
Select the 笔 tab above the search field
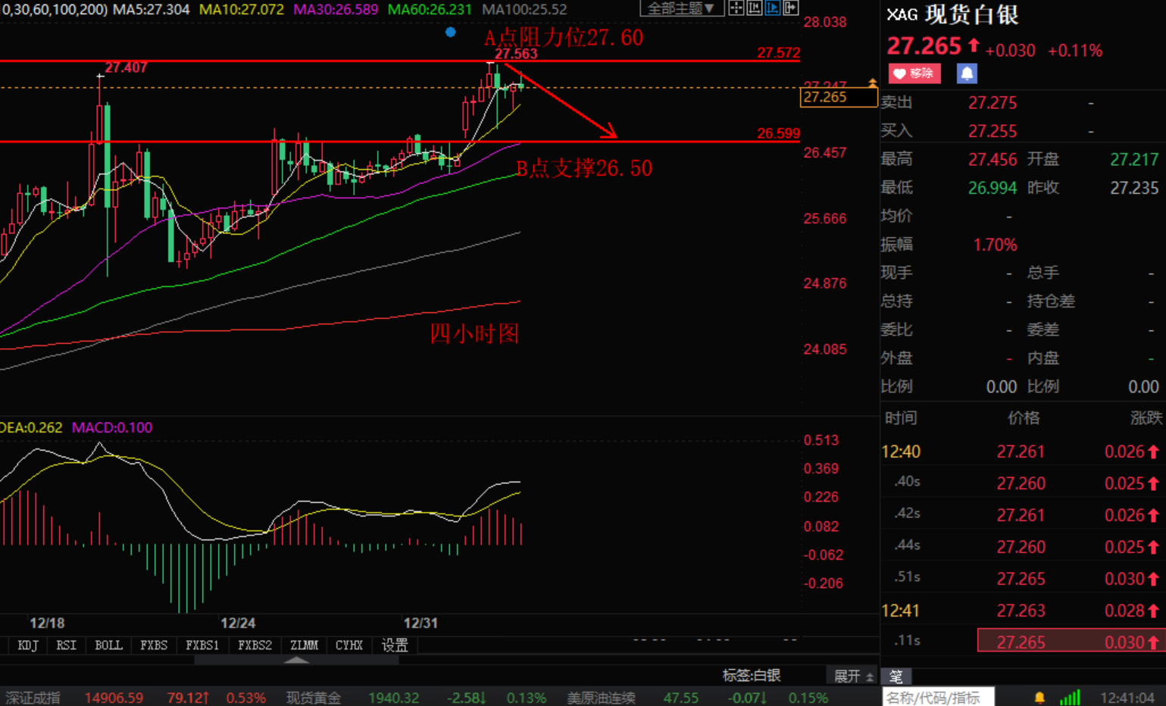[897, 676]
